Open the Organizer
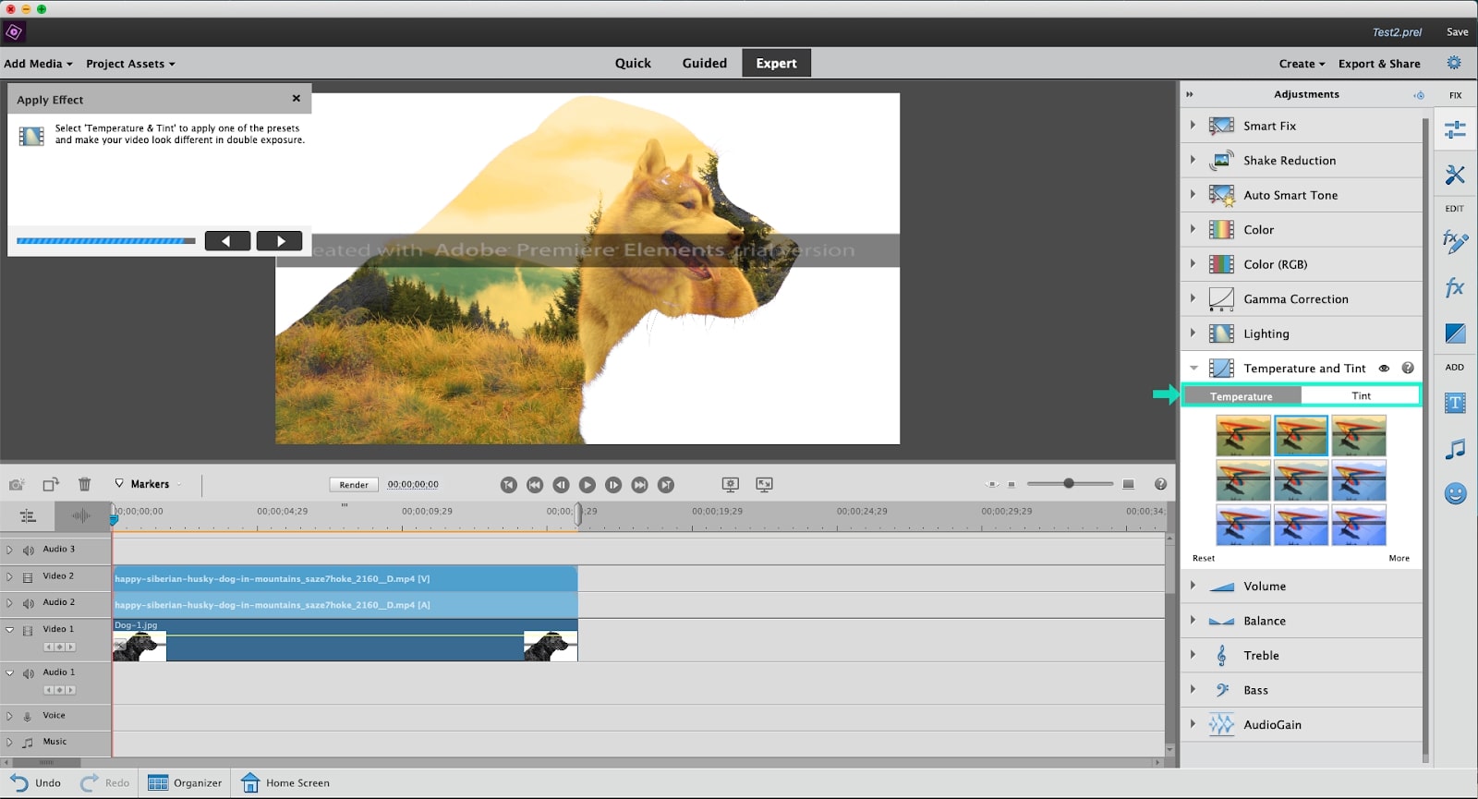Image resolution: width=1478 pixels, height=799 pixels. coord(185,782)
